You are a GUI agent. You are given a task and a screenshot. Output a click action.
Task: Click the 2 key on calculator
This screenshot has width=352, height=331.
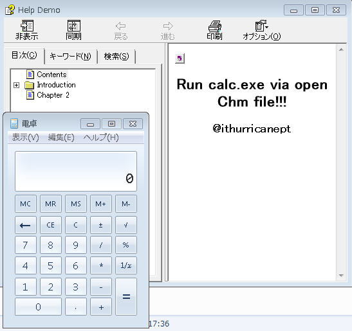51,287
